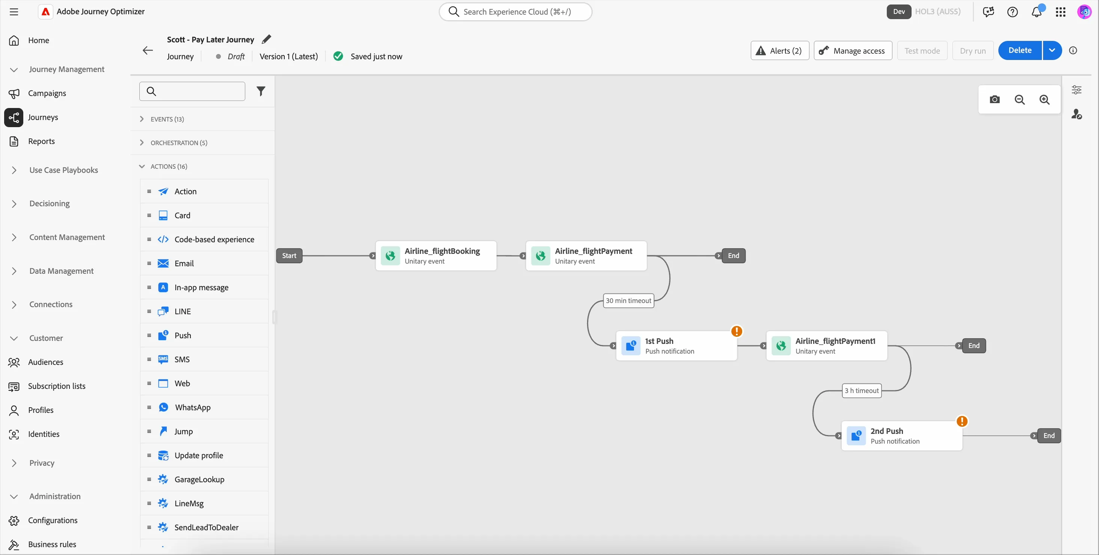Edit journey name with pencil icon
1099x555 pixels.
pos(266,39)
